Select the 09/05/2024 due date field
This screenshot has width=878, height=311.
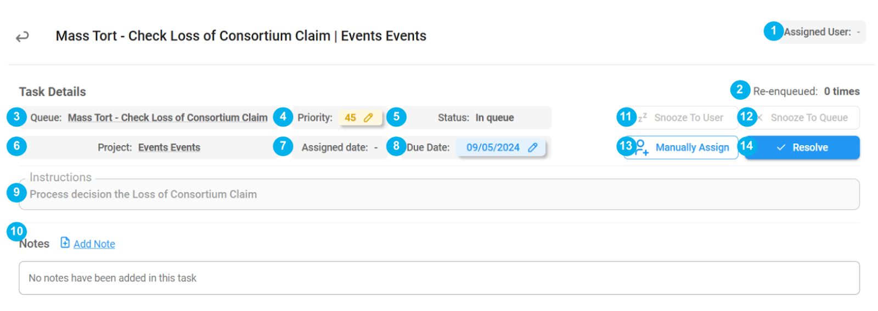pyautogui.click(x=501, y=147)
